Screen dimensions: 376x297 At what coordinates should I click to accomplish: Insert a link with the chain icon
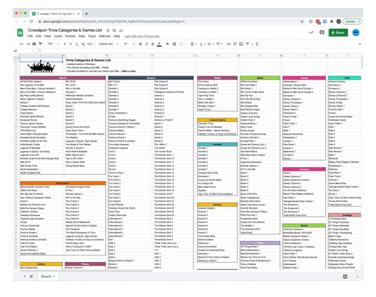click(229, 44)
